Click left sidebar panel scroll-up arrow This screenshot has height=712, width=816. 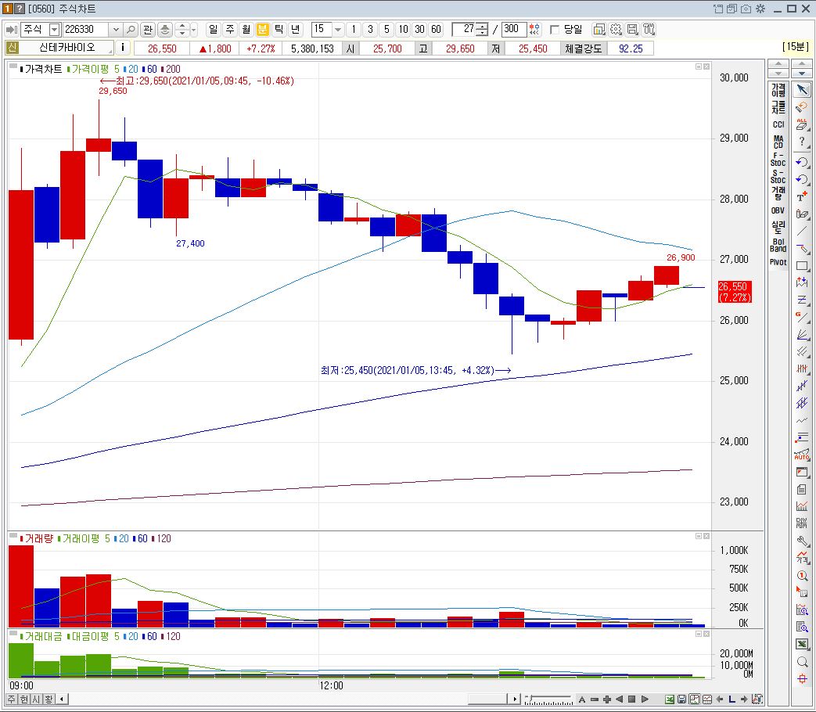[778, 64]
